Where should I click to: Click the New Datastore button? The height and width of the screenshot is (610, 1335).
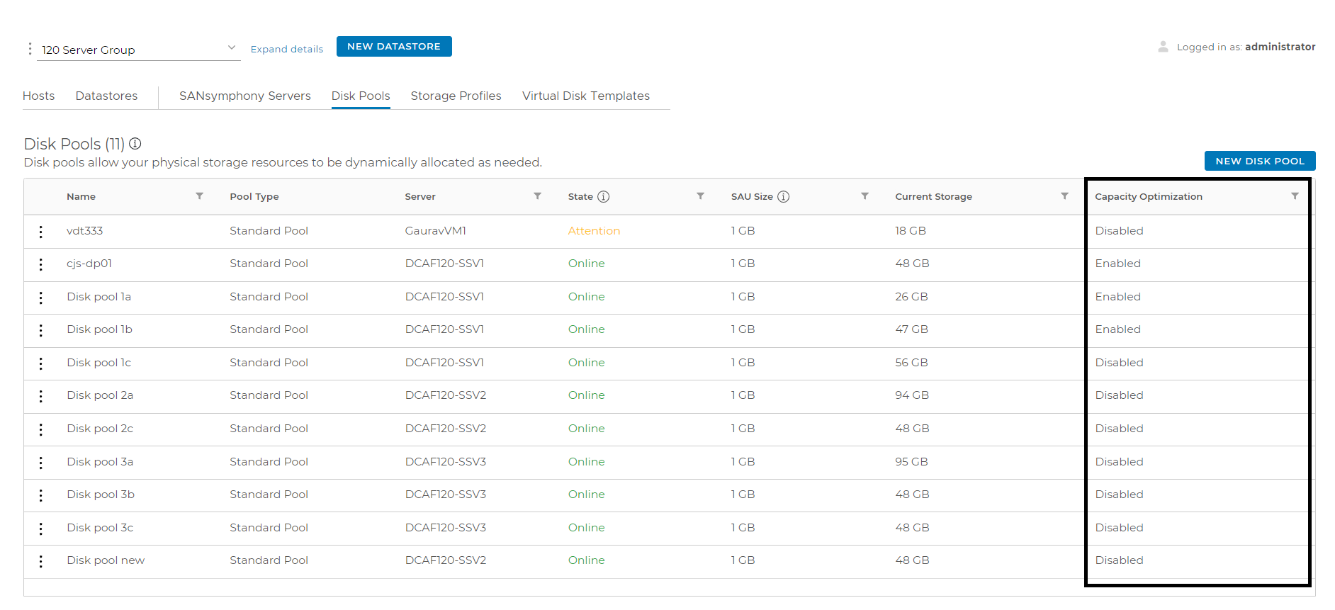(394, 47)
